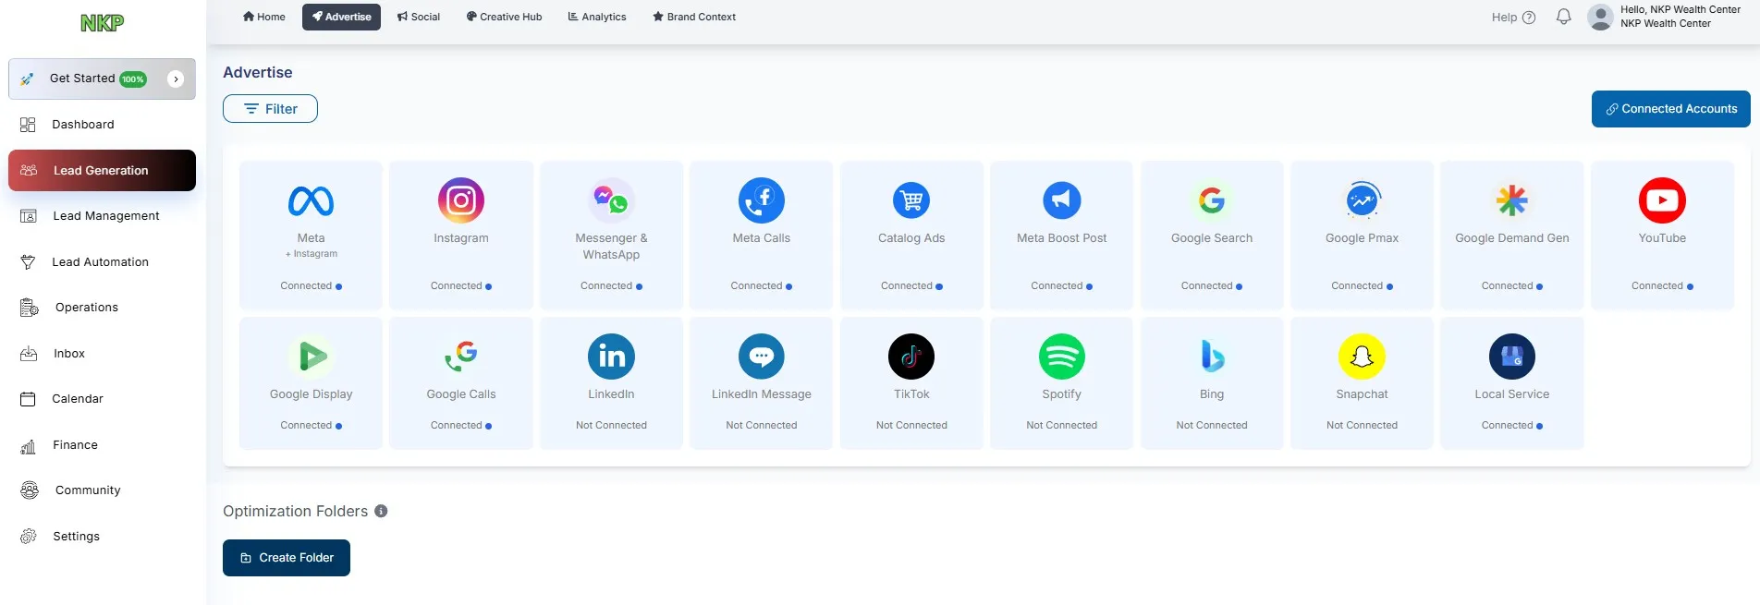Open the Filter button
Screen dimensions: 1760x605
pyautogui.click(x=270, y=109)
